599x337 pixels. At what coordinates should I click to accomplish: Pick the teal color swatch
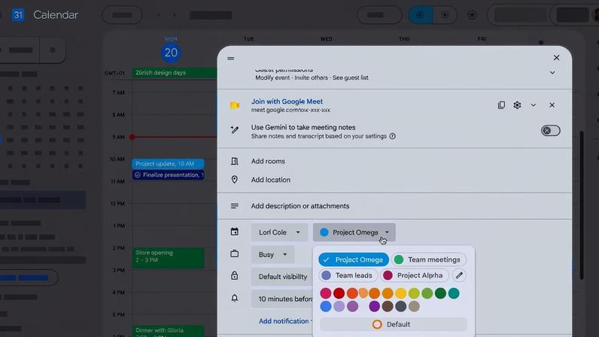(x=454, y=293)
